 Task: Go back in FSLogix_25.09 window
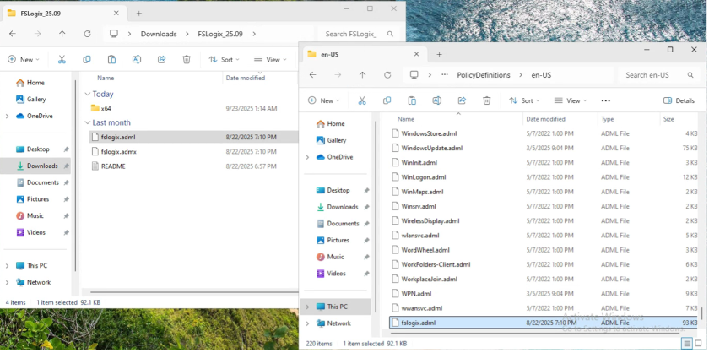13,34
